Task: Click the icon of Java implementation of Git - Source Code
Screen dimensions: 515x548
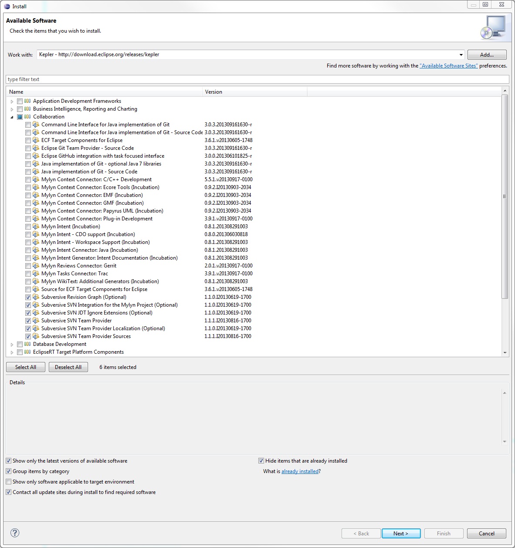Action: (36, 172)
